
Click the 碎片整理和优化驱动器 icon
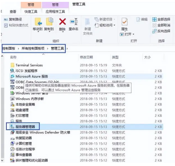click(x=12, y=160)
